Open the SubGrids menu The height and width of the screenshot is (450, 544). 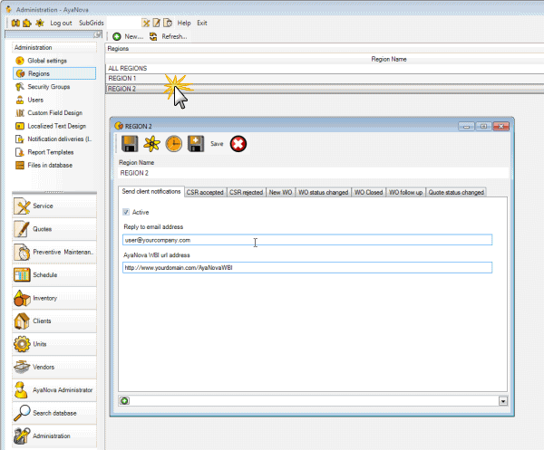[92, 24]
